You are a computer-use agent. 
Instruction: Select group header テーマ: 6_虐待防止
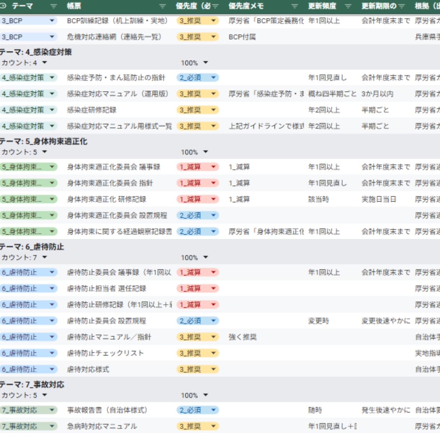[32, 247]
